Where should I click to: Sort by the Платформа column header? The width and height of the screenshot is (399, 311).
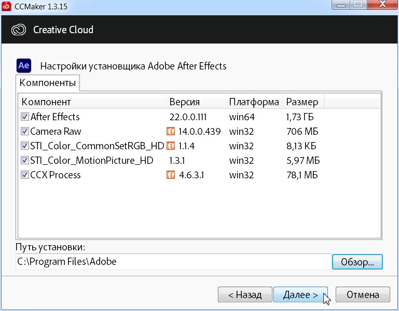coord(254,102)
